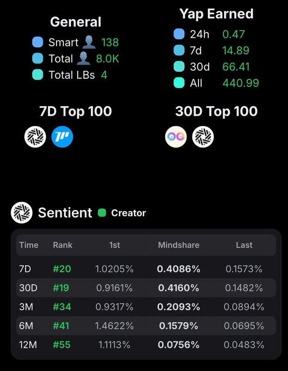Click the 24h legend color square
This screenshot has height=371, width=288.
tap(179, 34)
